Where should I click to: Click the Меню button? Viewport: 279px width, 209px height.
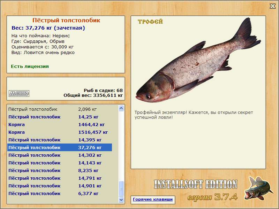(x=19, y=93)
